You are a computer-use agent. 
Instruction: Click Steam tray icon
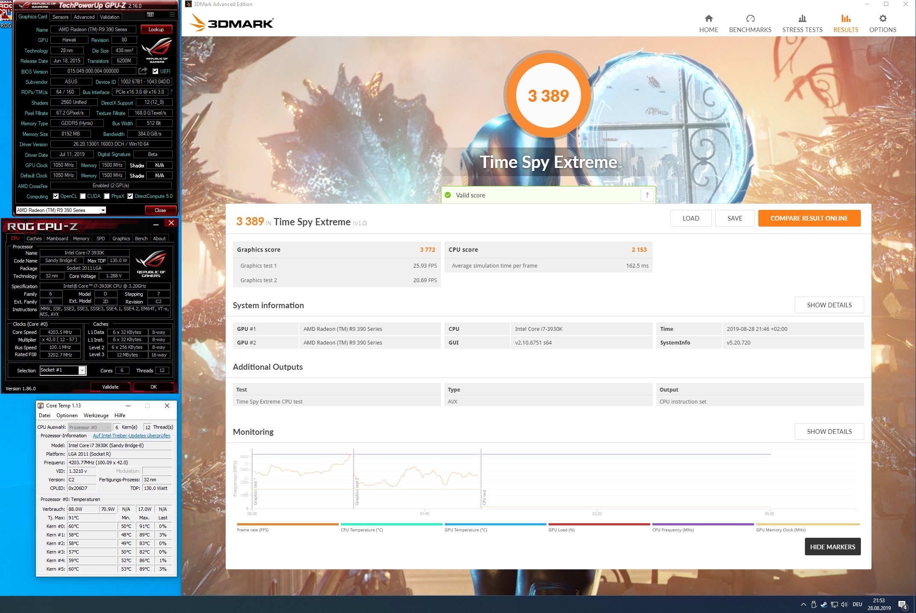823,604
